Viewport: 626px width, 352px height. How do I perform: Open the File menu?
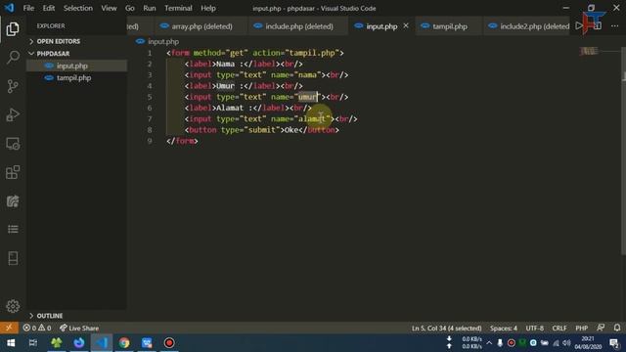[x=28, y=8]
